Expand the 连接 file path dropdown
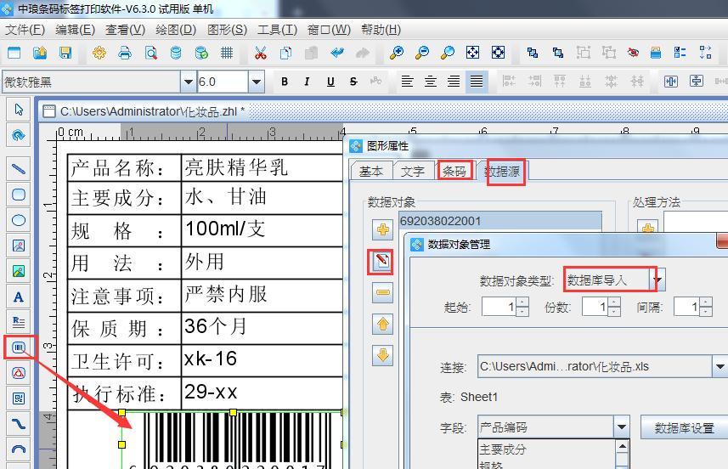 720,367
